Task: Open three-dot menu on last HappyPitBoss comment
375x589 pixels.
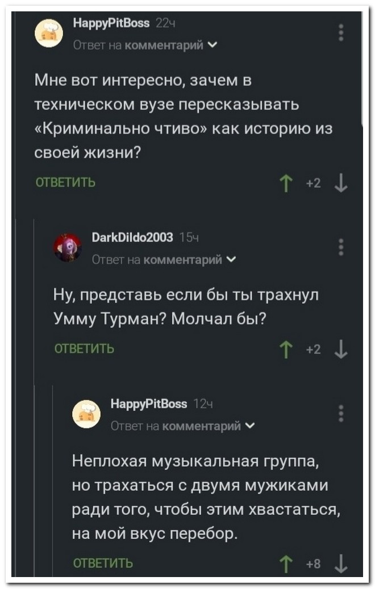Action: 341,413
